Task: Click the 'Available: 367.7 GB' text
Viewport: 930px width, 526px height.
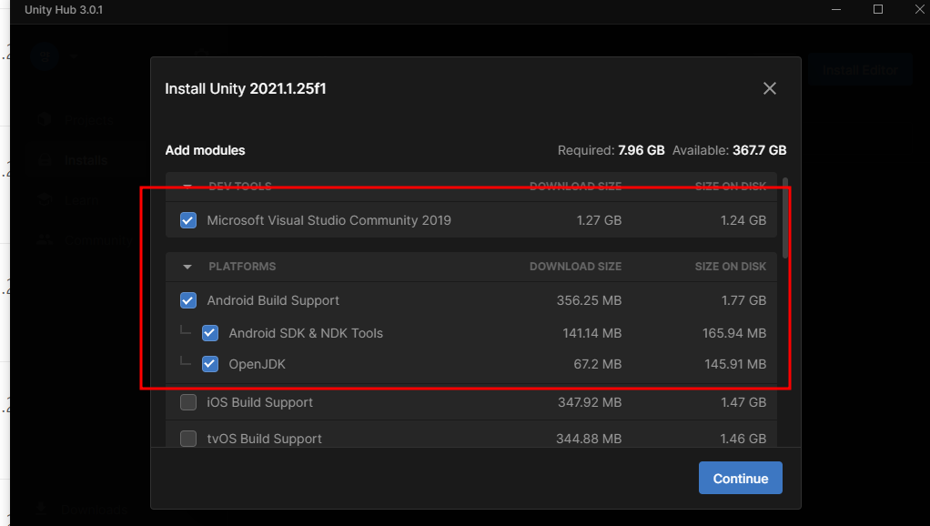Action: pyautogui.click(x=729, y=150)
